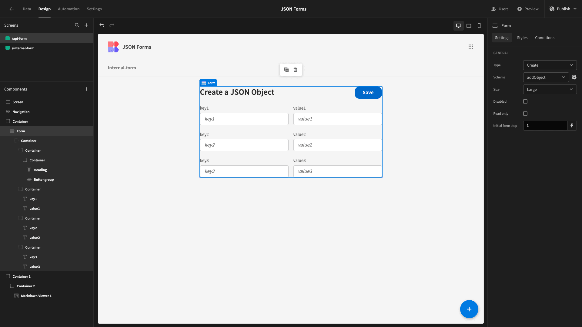Switch to mobile preview mode
Screen dimensions: 582x327
tap(479, 26)
